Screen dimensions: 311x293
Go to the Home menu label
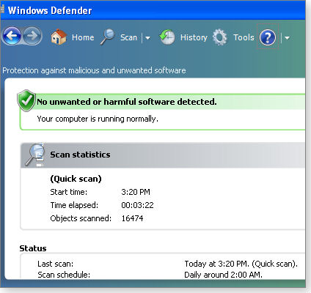(x=83, y=37)
